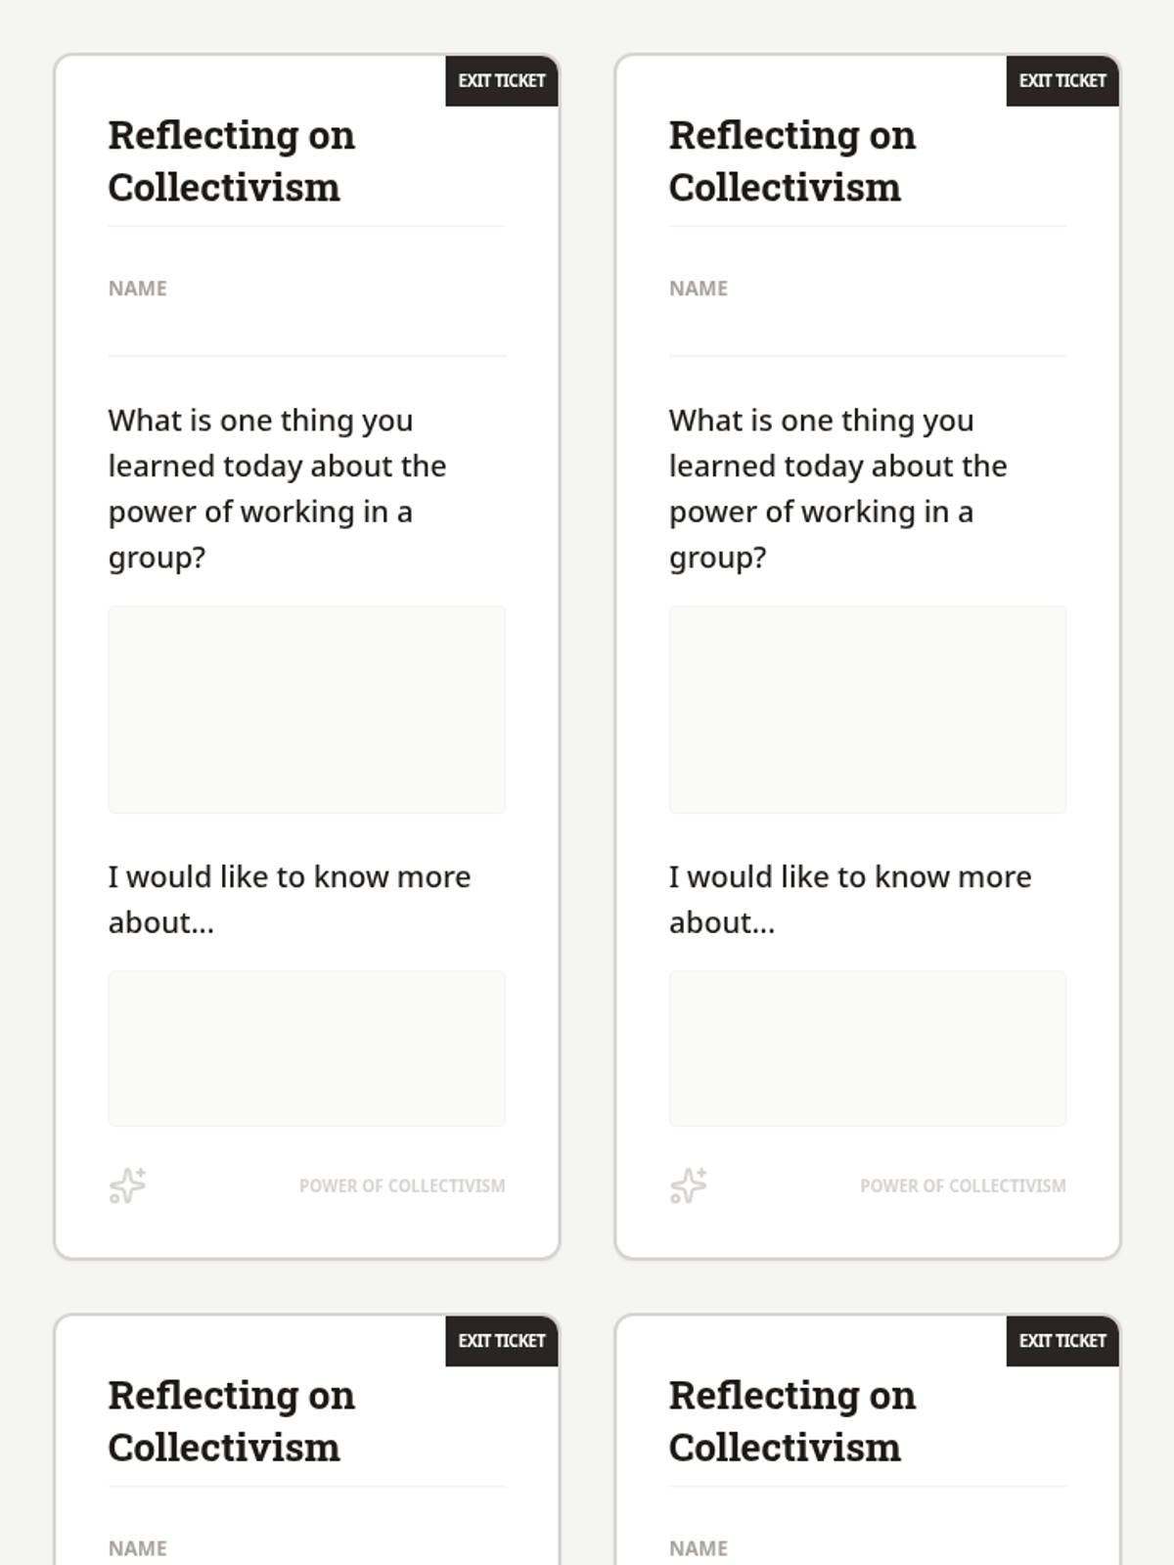Viewport: 1174px width, 1565px height.
Task: Click the sparkle icon on top-left card
Action: coord(127,1185)
